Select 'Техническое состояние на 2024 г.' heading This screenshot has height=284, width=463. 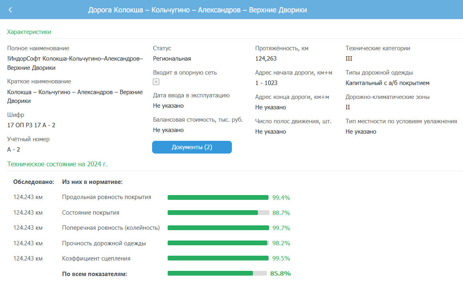point(57,164)
